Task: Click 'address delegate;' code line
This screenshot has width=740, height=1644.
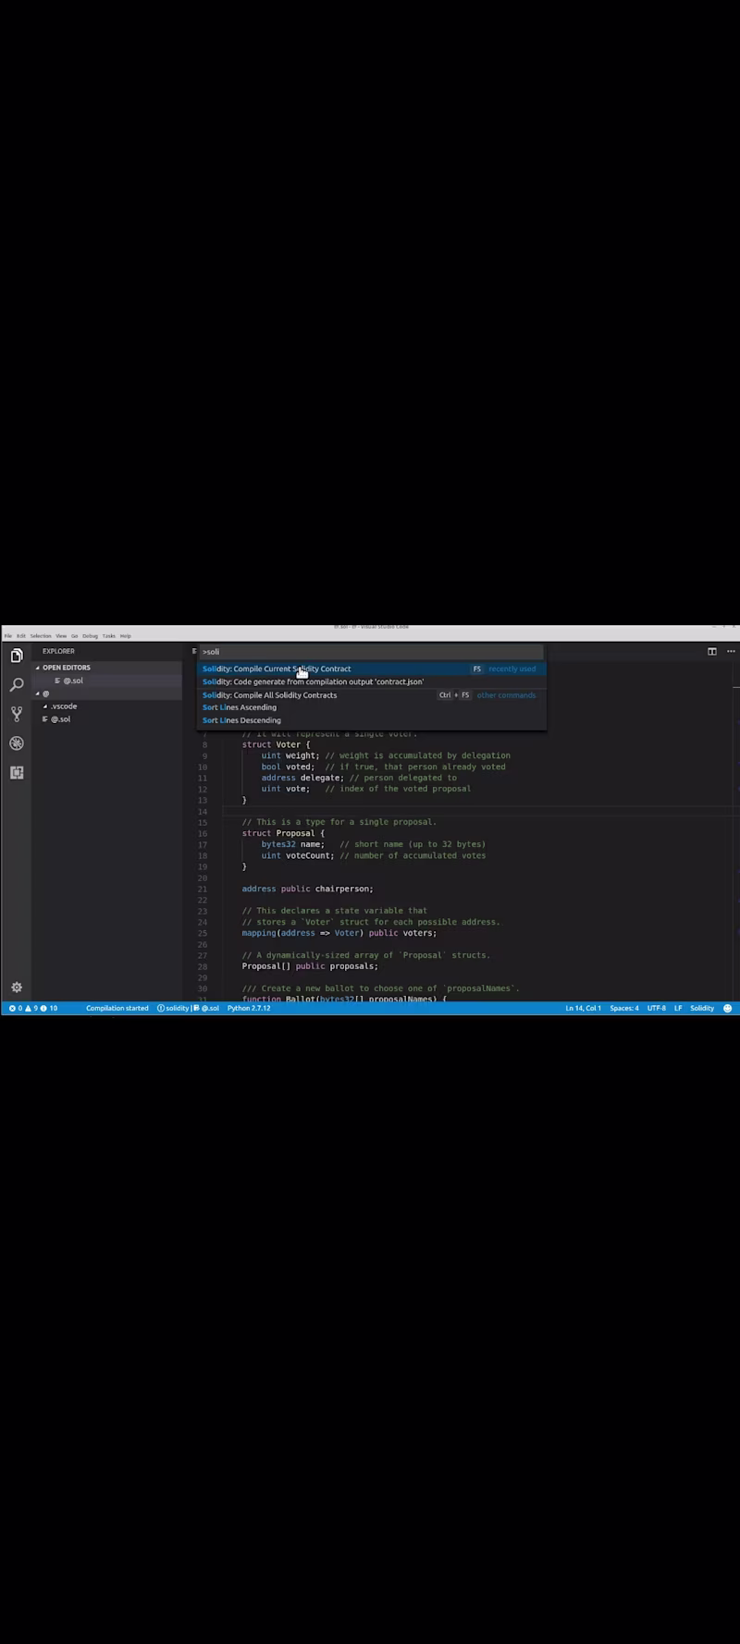Action: coord(303,778)
